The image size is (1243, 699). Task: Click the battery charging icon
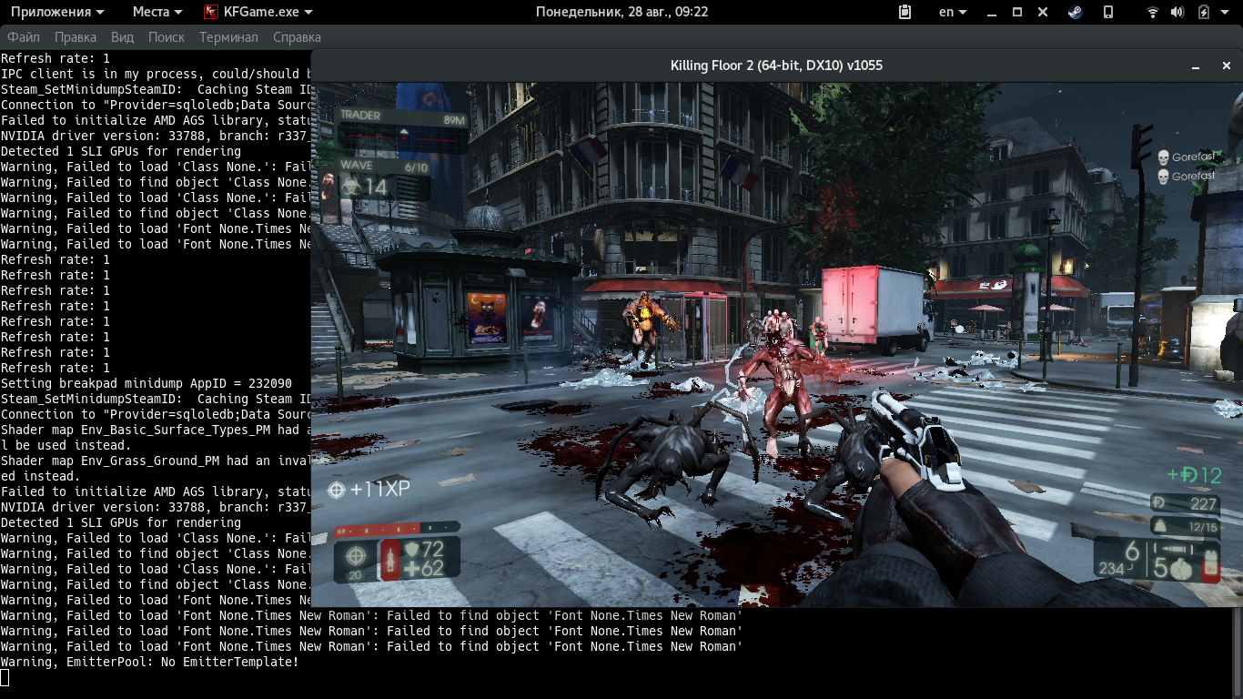(x=1204, y=12)
